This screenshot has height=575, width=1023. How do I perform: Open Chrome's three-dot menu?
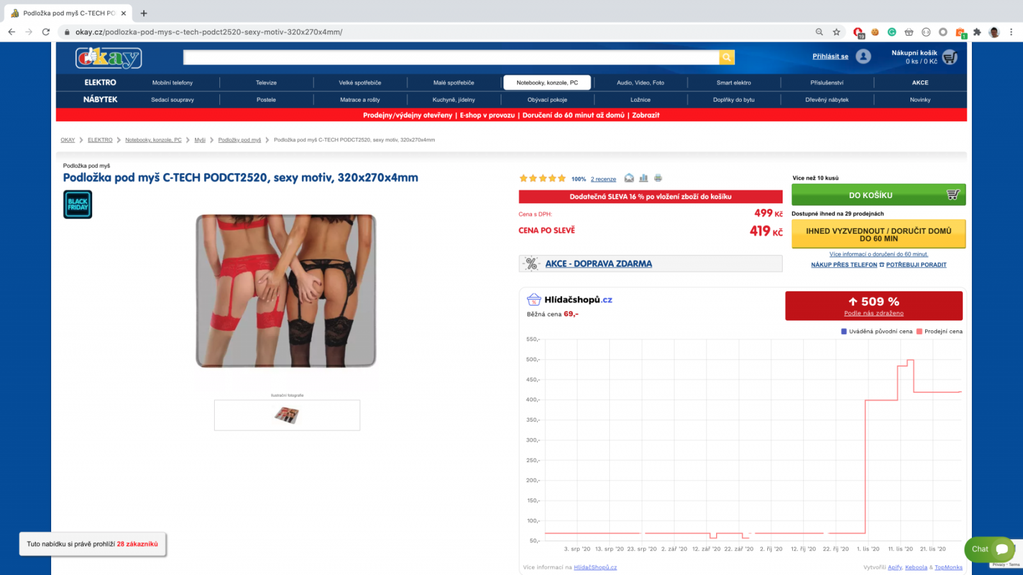pos(1011,32)
